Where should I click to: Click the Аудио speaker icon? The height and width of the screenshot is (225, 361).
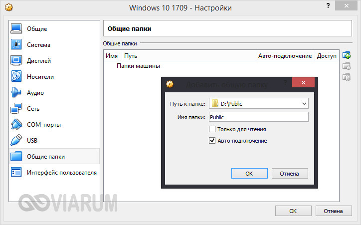pos(16,92)
